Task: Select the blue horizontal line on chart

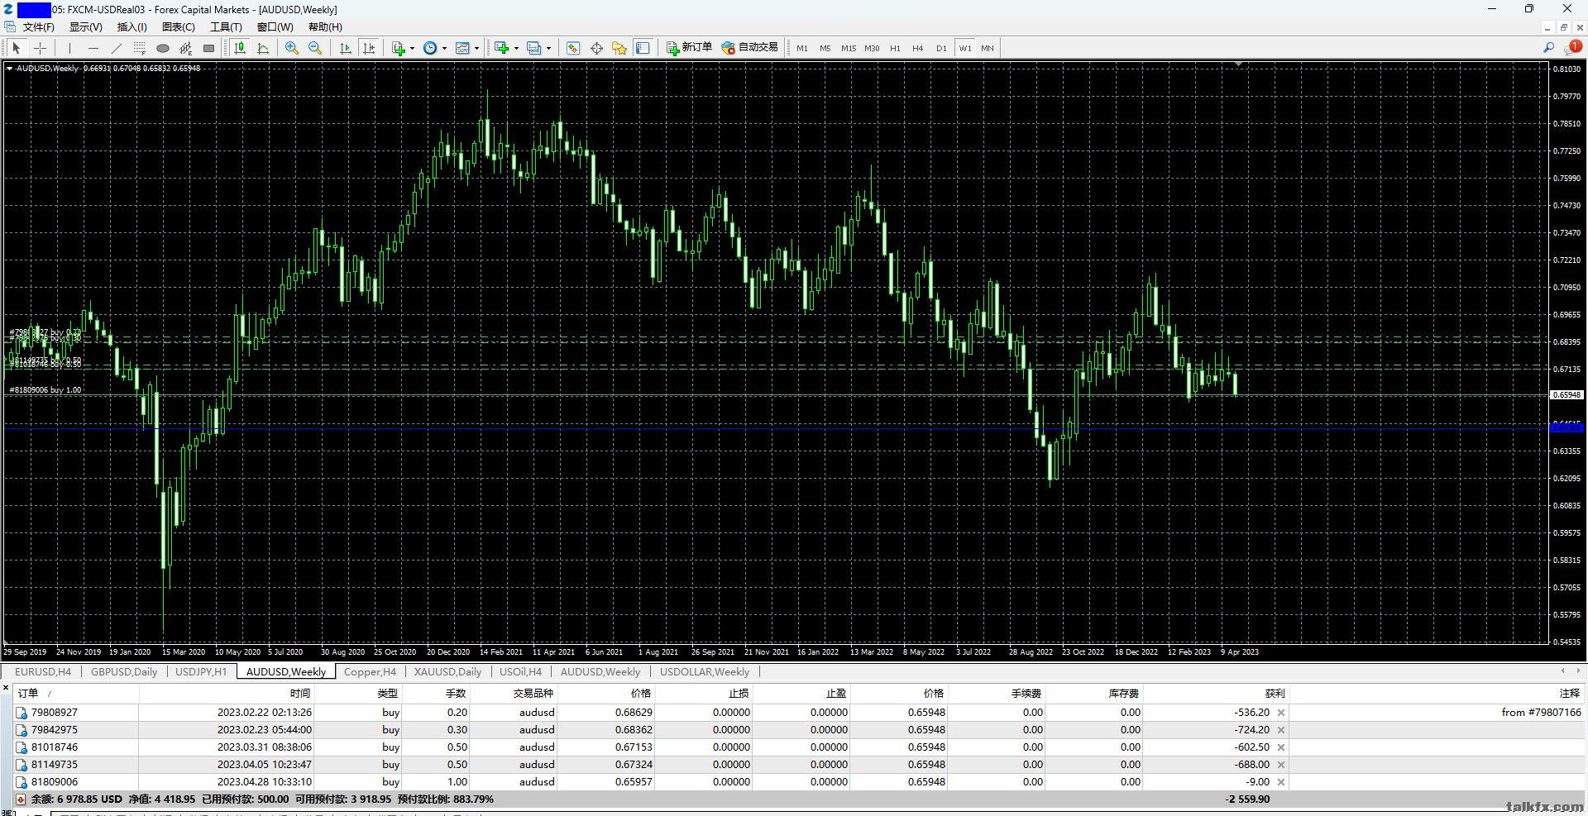Action: [776, 429]
